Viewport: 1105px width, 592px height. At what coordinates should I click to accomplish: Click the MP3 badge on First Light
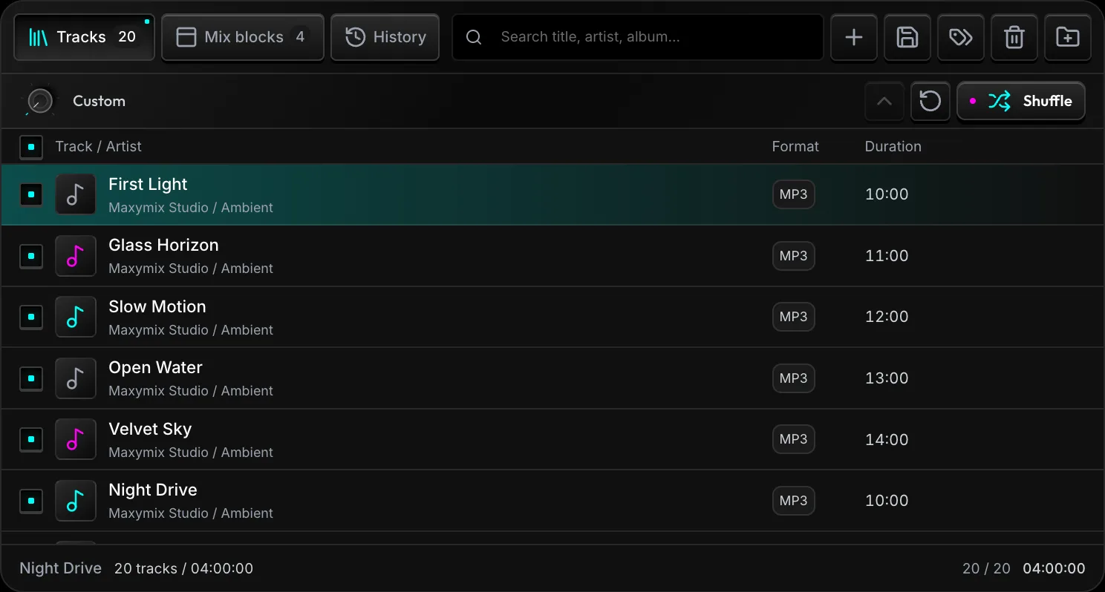(x=794, y=194)
